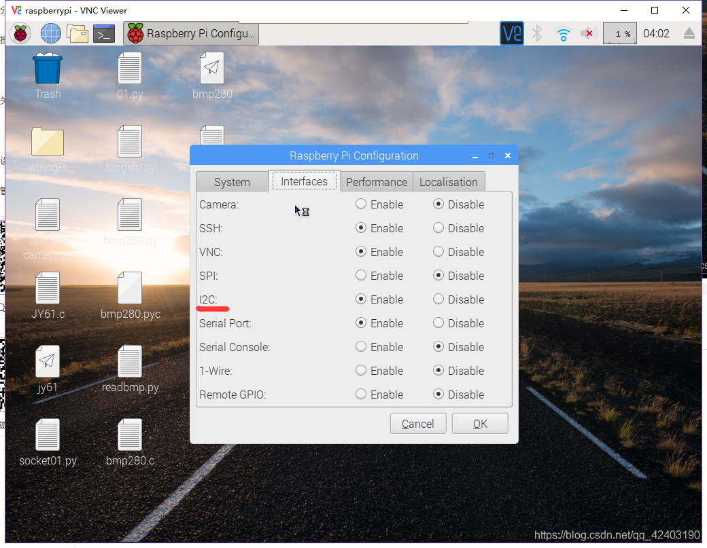The height and width of the screenshot is (548, 707).
Task: Select the socket01.py desktop file
Action: coord(48,443)
